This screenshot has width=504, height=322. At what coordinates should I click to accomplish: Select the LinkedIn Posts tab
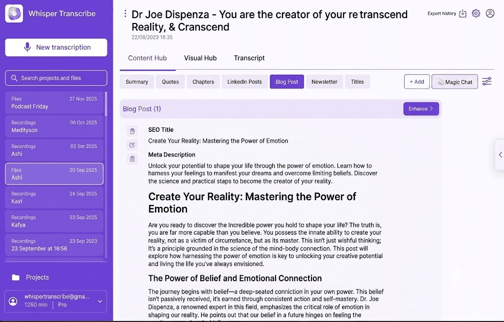tap(245, 82)
